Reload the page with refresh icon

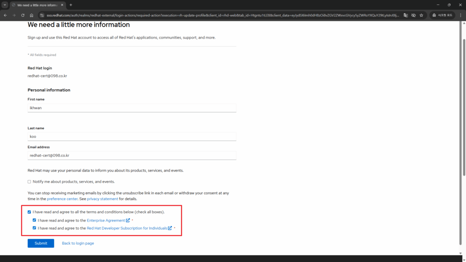coord(23,15)
